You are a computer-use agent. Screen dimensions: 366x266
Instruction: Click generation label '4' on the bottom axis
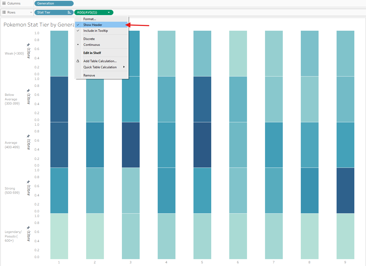166,262
